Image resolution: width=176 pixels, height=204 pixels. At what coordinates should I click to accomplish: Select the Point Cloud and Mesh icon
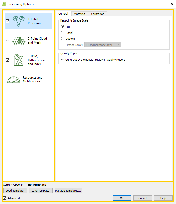(x=18, y=41)
